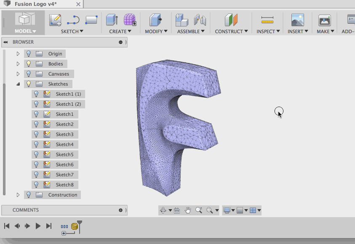
Task: Open the MODIFY menu
Action: pyautogui.click(x=156, y=31)
